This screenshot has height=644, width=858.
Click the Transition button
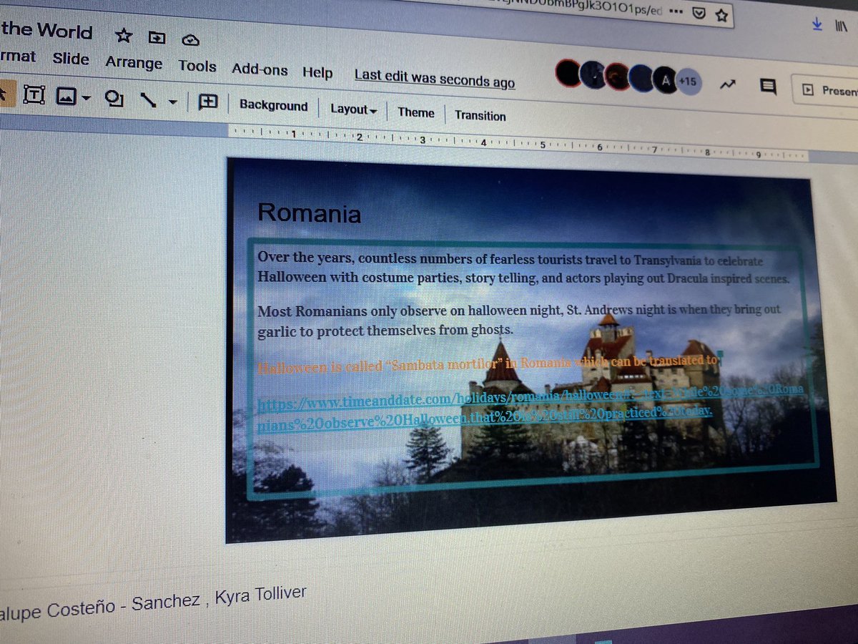coord(480,116)
